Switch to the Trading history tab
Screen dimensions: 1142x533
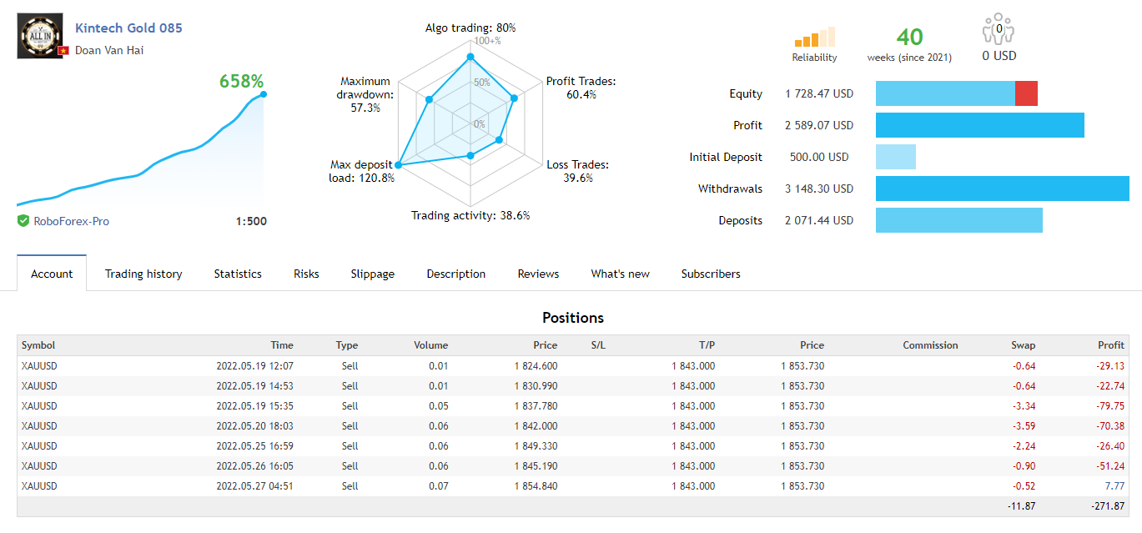[143, 274]
